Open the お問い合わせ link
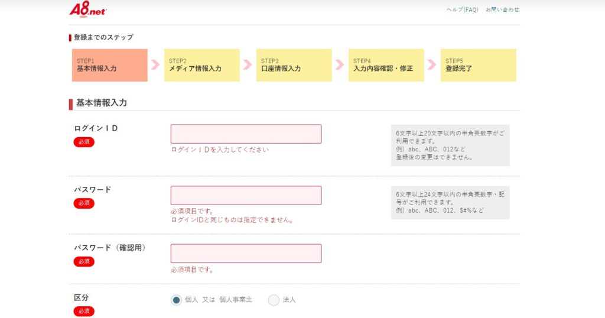Screen dimensions: 605x318 (x=502, y=9)
